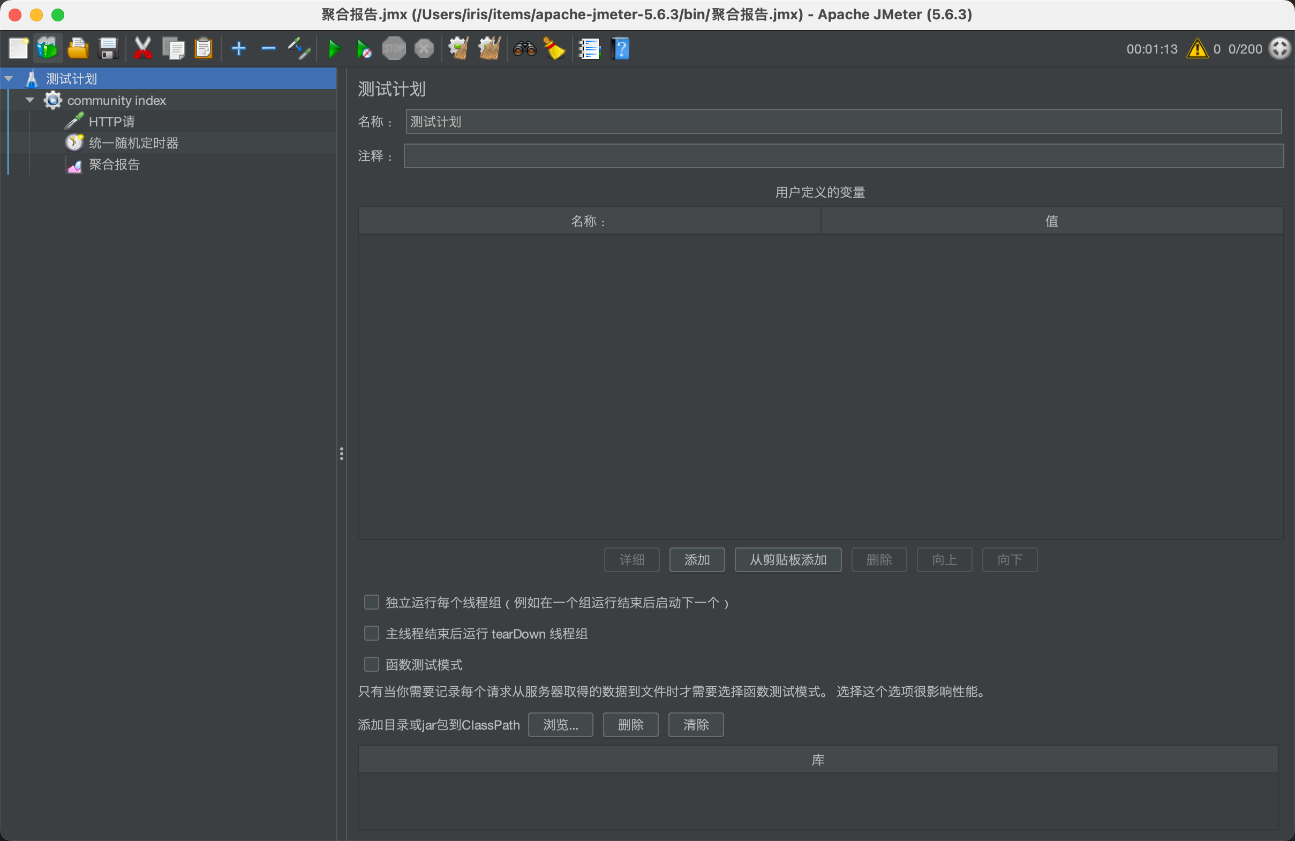Click the 0/200 active threads counter
The image size is (1295, 841).
tap(1245, 49)
